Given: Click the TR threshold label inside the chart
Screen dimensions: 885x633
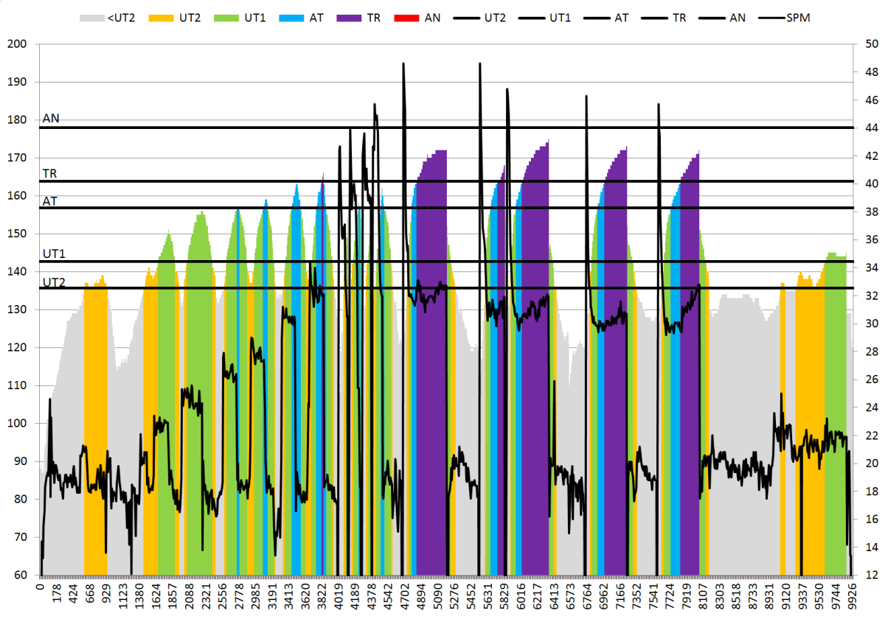Looking at the screenshot, I should click(x=50, y=174).
